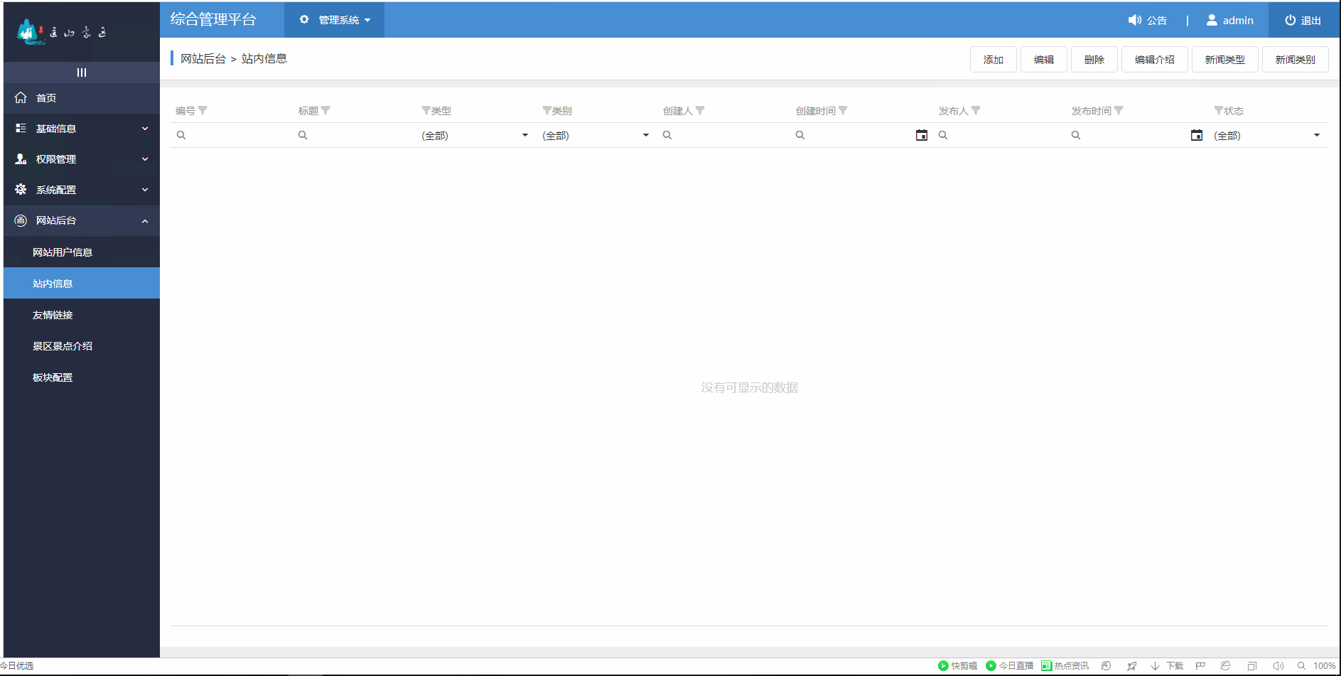The image size is (1341, 676).
Task: Expand the 基础信息 sidebar section
Action: [81, 129]
